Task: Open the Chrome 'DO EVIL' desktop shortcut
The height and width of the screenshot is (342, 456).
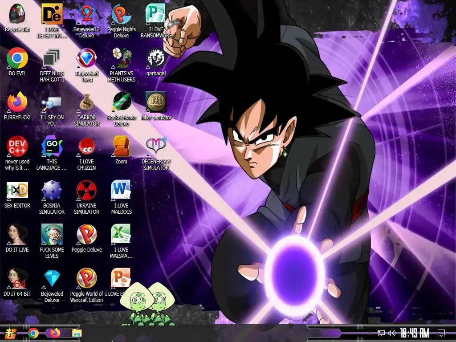Action: tap(17, 61)
